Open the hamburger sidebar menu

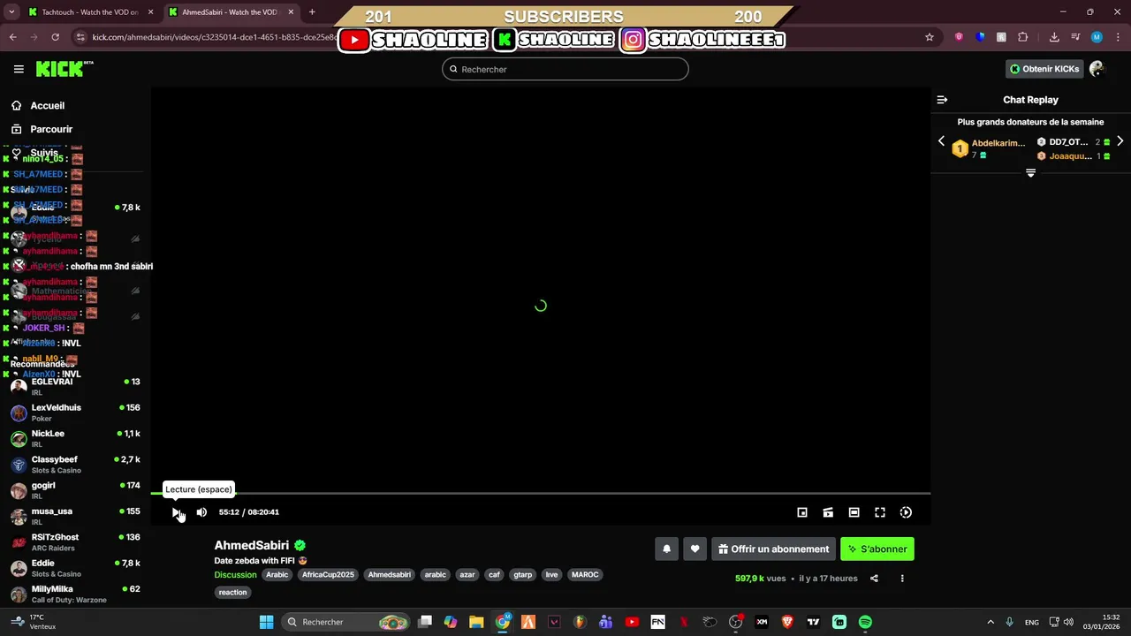tap(19, 69)
